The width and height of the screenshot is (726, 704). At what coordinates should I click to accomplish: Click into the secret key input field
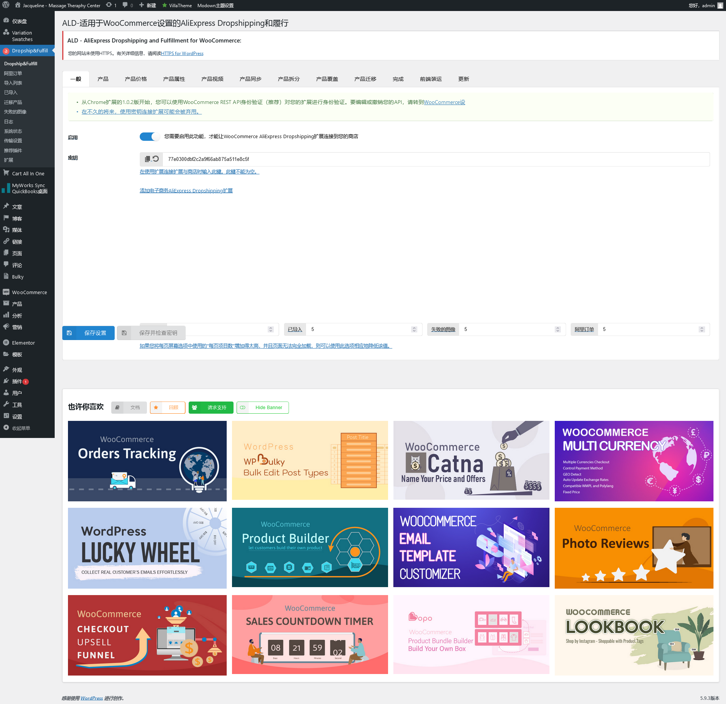click(x=436, y=159)
